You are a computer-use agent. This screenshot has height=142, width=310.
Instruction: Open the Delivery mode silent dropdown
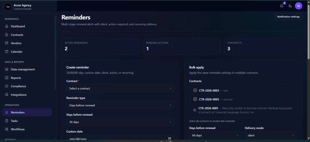coord(271,135)
